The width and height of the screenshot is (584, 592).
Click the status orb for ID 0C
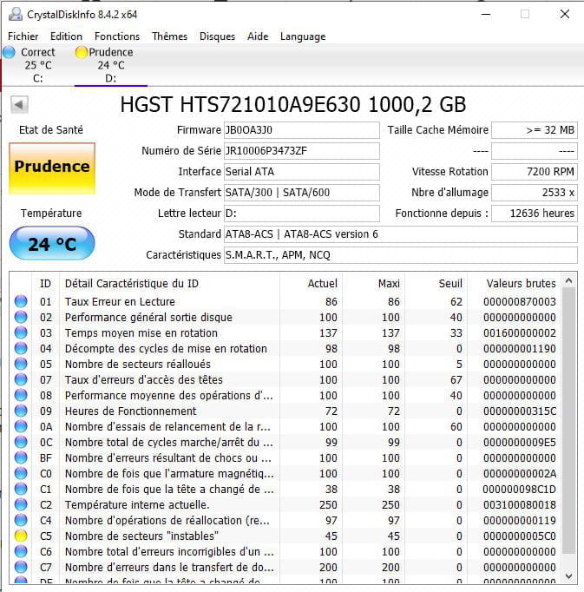point(21,442)
